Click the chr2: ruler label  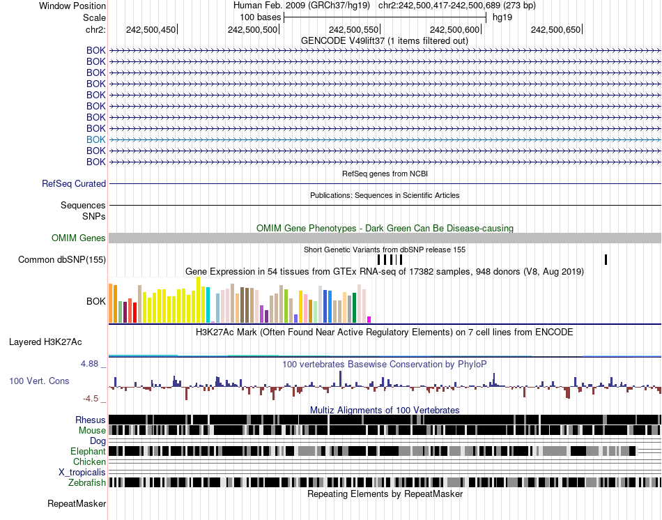[96, 29]
